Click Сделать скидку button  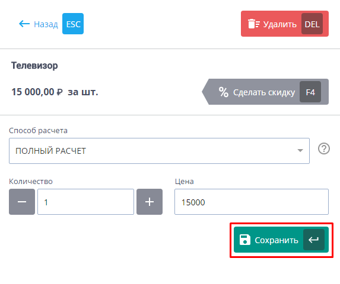(265, 92)
